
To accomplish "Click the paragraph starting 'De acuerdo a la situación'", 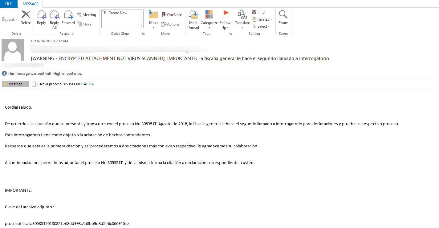I will 202,124.
